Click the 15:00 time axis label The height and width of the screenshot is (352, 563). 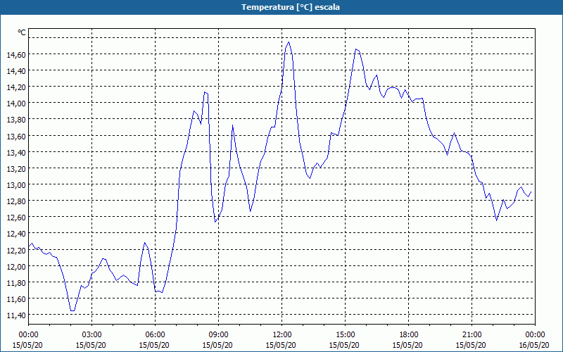click(345, 335)
